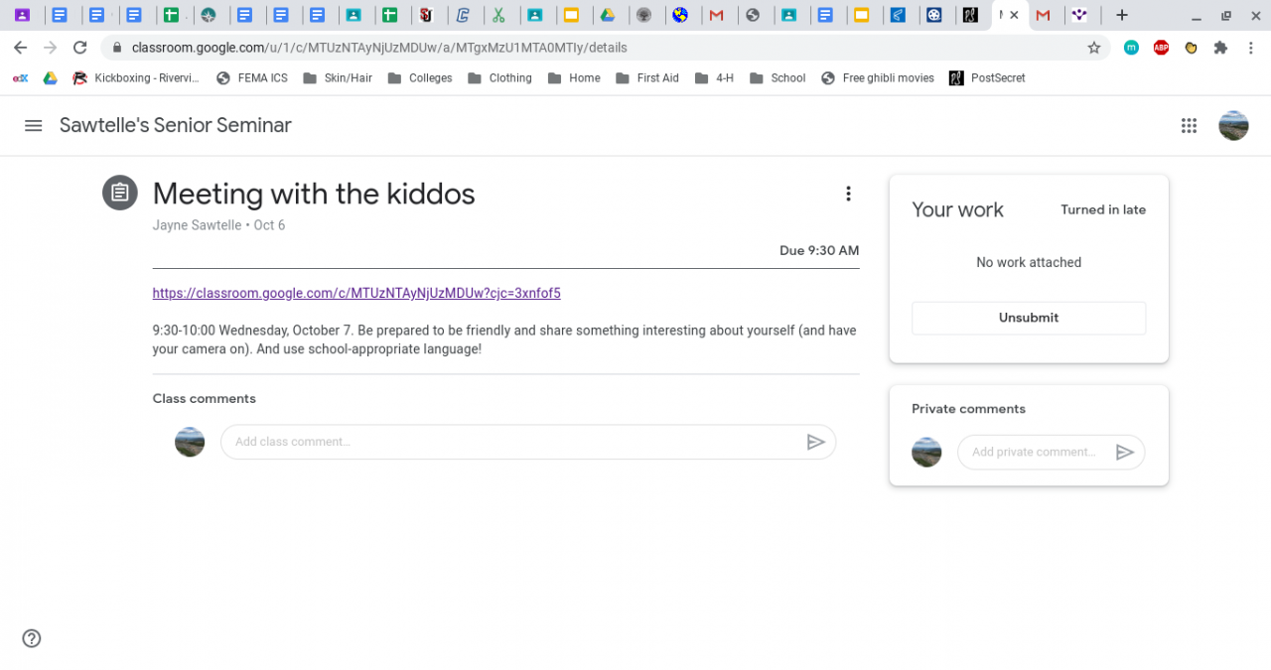Open a new browser tab

tap(1121, 15)
